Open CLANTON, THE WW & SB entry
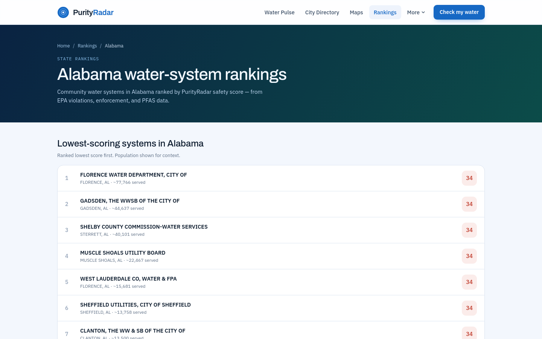This screenshot has width=542, height=339. click(x=271, y=330)
